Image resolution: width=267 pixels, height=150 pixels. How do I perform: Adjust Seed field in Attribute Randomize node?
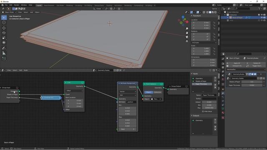[x=128, y=129]
